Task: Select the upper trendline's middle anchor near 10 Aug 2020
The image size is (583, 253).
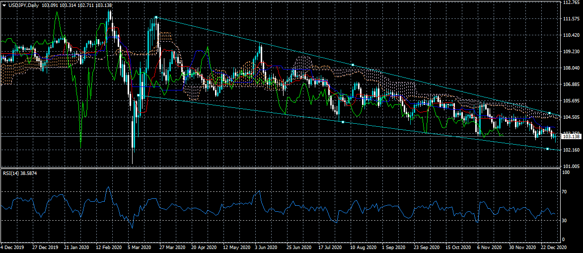Action: [353, 65]
